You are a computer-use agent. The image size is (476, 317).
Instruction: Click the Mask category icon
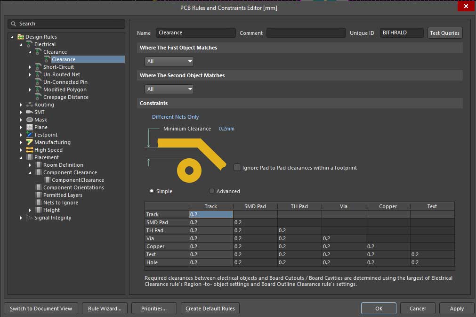pos(30,120)
